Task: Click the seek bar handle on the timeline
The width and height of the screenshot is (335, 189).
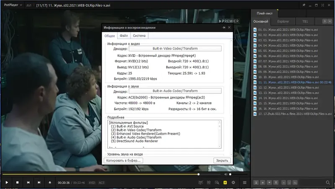Action: point(198,174)
